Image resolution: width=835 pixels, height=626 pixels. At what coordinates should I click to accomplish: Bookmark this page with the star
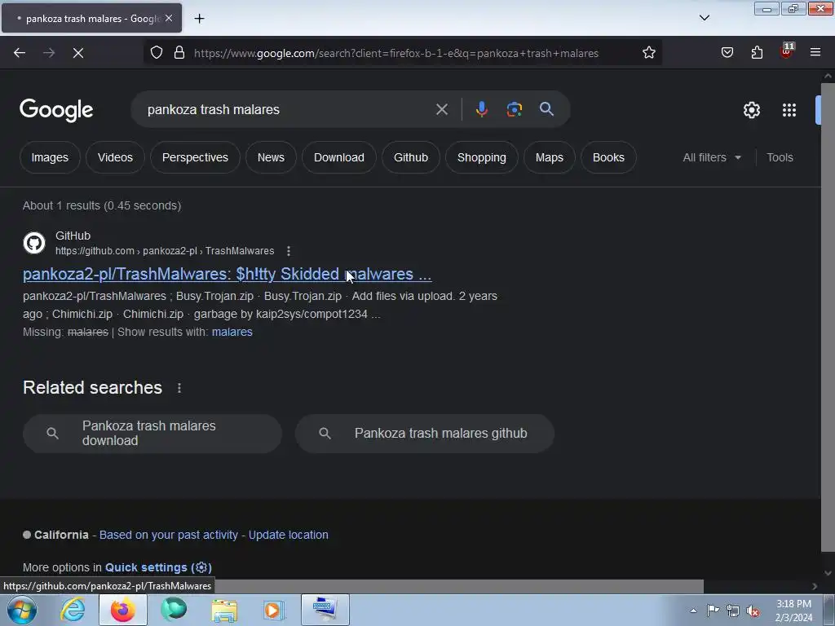click(x=648, y=53)
